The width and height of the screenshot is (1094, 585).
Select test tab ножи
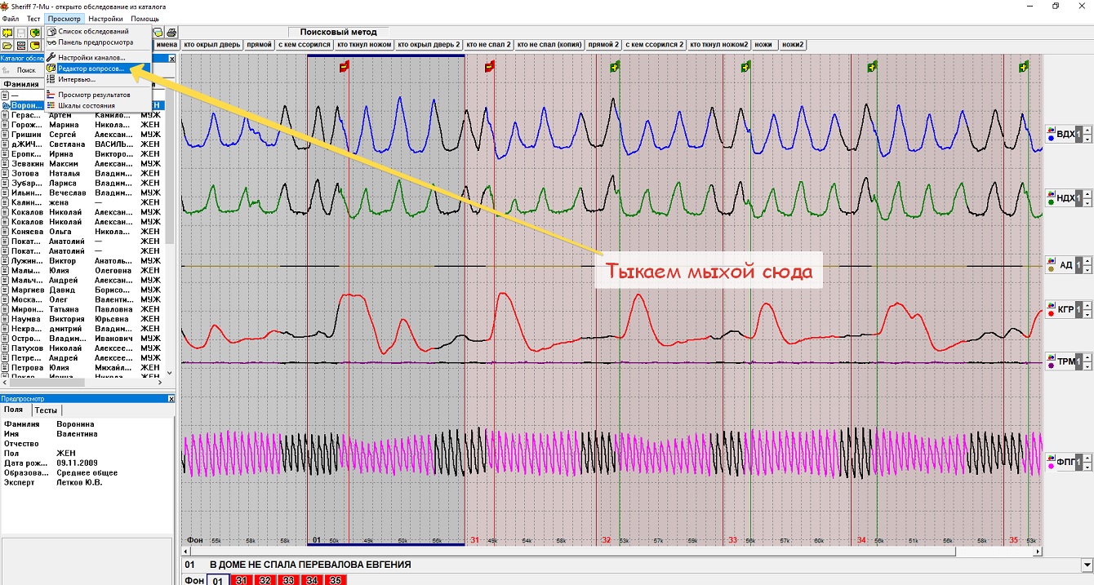763,45
